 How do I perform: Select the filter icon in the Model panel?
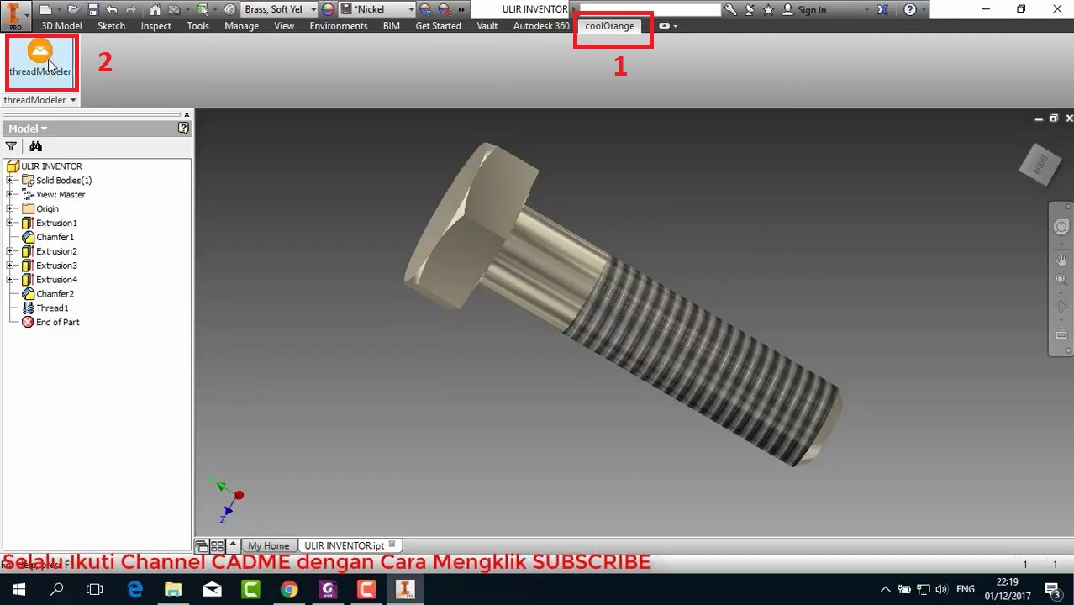coord(11,145)
